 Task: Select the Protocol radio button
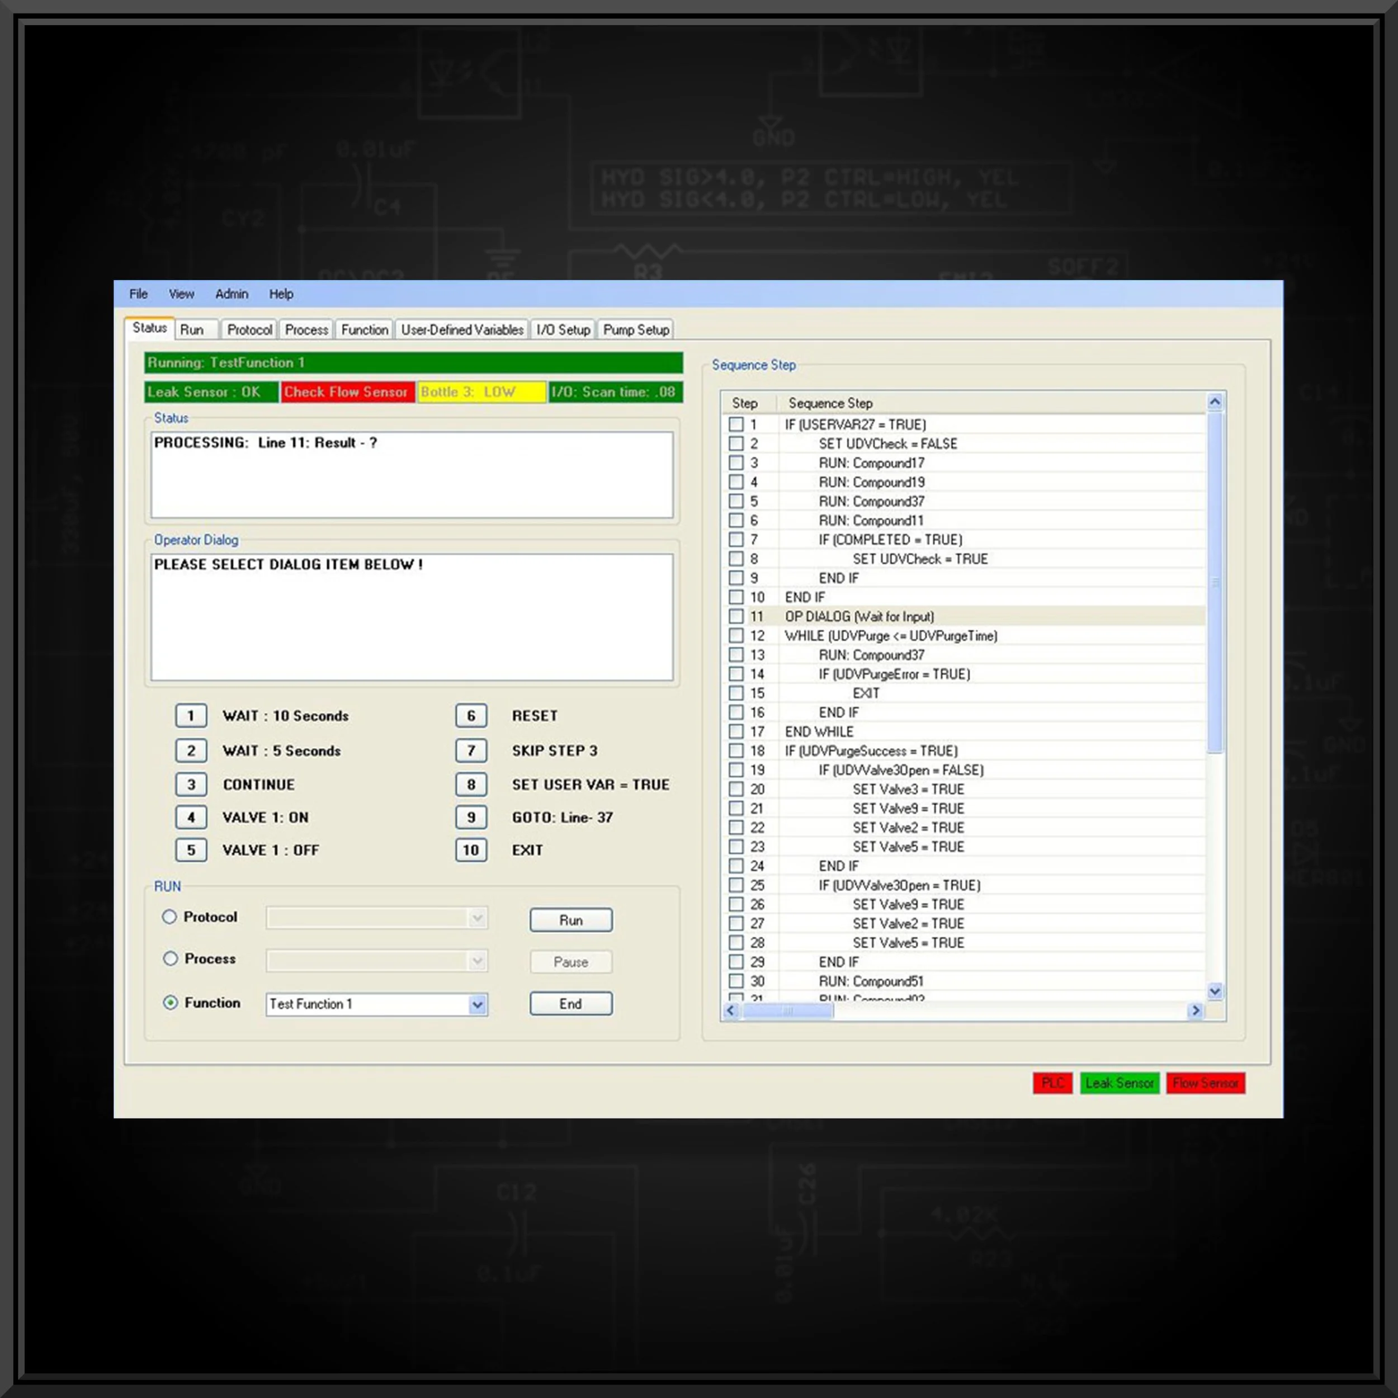click(170, 917)
